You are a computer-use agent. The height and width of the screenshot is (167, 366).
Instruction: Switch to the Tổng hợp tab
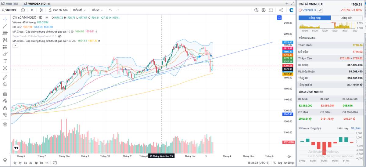click(x=314, y=18)
